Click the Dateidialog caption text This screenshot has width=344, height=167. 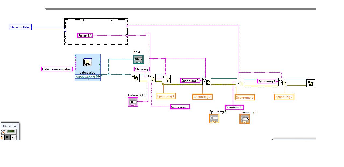87,72
